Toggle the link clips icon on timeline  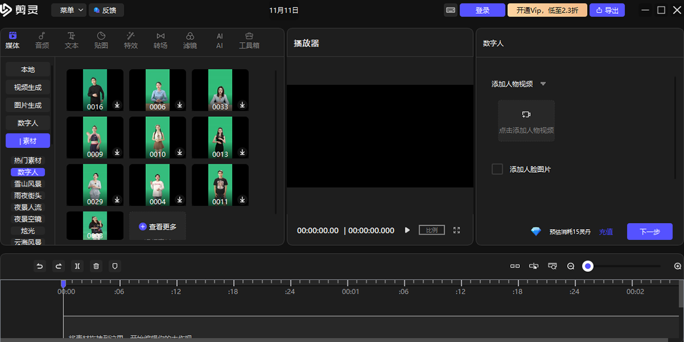(x=515, y=266)
